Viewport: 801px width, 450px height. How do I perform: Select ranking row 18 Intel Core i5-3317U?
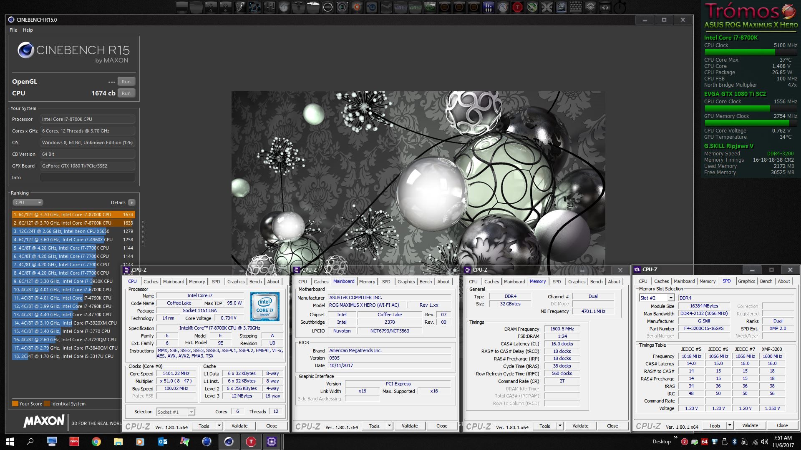click(67, 356)
